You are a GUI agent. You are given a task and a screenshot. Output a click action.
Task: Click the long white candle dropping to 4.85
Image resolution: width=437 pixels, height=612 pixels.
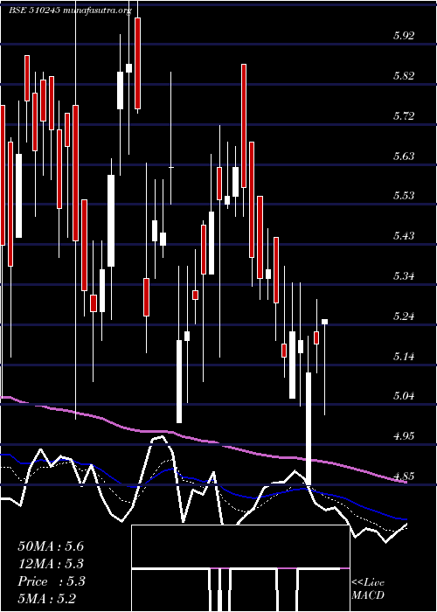coord(309,429)
